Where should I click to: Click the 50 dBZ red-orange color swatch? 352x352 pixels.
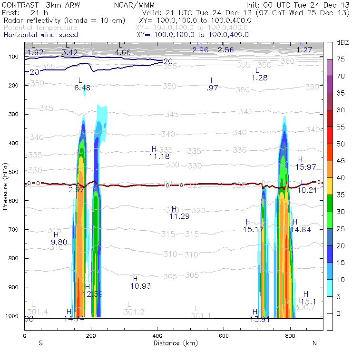pos(330,152)
